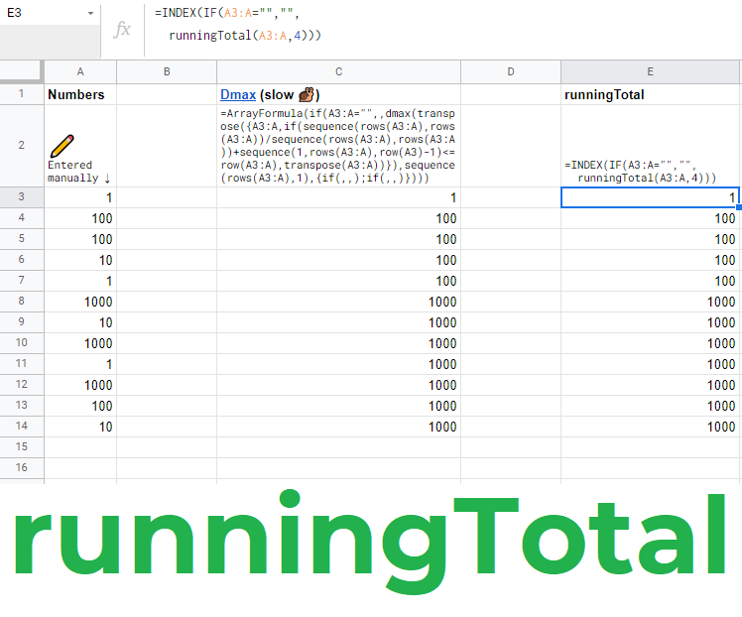Click cell A8 containing 1000
Viewport: 742px width, 617px height.
80,302
